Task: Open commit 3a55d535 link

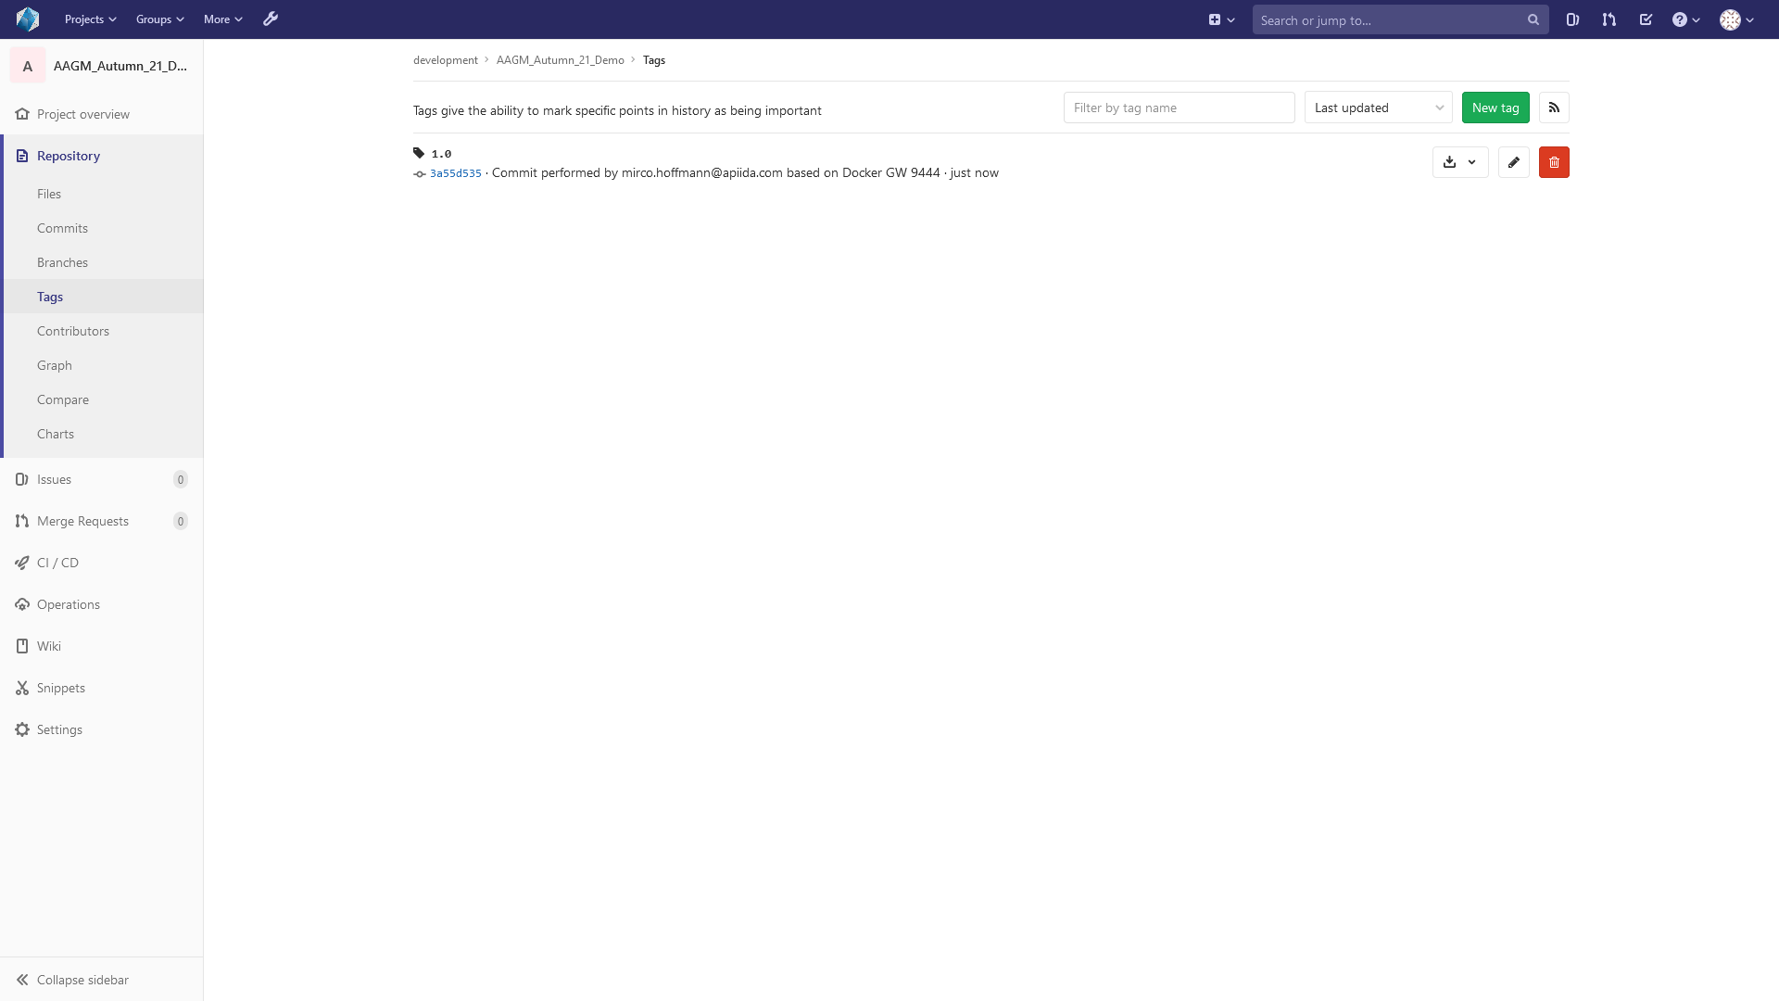Action: (455, 173)
